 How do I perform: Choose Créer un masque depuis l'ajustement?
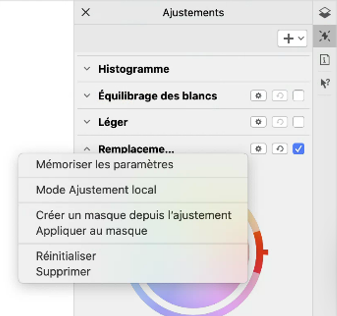[x=133, y=215]
